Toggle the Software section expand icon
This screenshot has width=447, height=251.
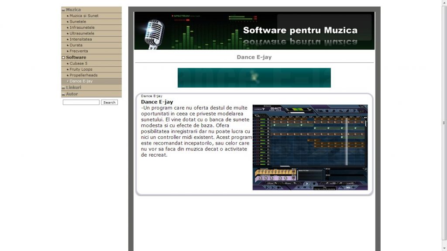[x=63, y=58]
